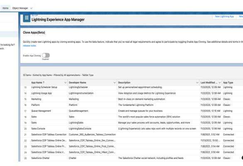Click the Salesforce CDP Tableau Online V... row

[x=132, y=152]
